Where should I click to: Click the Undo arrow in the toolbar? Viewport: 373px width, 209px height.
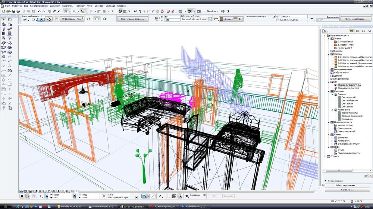tap(39, 12)
